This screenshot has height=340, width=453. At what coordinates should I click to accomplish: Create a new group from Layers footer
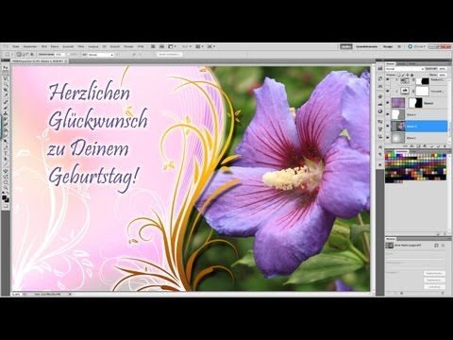pyautogui.click(x=432, y=146)
